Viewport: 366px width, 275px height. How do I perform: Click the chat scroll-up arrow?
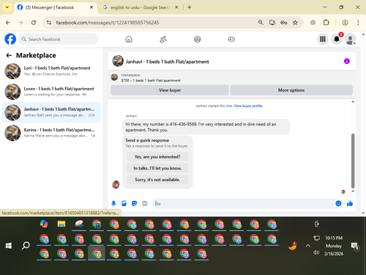click(x=353, y=102)
